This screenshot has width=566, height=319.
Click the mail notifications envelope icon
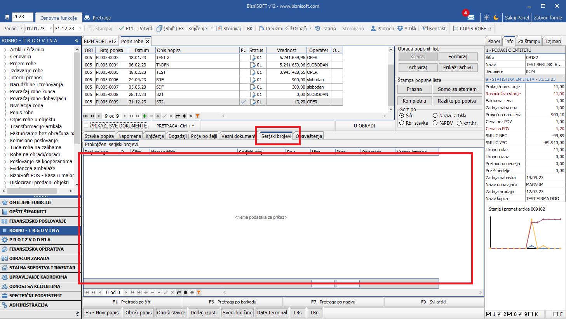pos(471,17)
